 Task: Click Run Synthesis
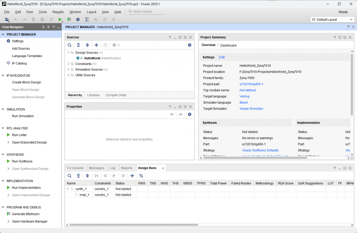tap(22, 161)
